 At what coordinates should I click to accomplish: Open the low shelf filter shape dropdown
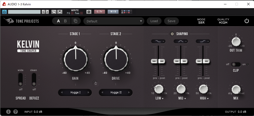click(x=158, y=41)
